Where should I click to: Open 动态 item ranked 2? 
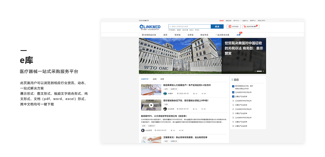pos(243,92)
